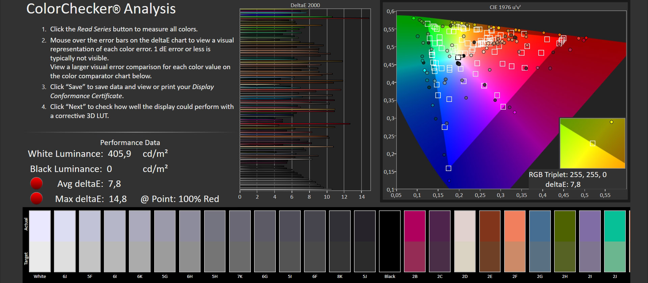Click the 'Display Conformance Certificate' text
Viewport: 648px width, 283px height.
click(132, 91)
